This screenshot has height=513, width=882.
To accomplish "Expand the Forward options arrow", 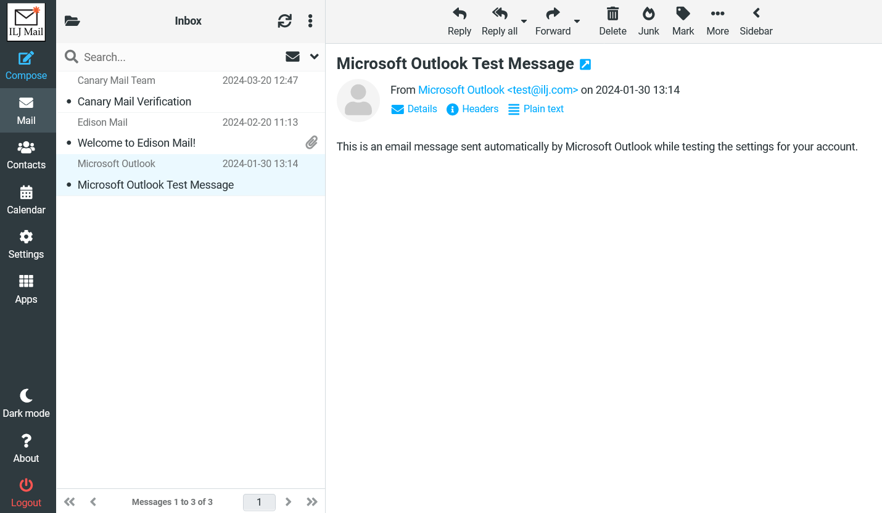I will (x=577, y=22).
